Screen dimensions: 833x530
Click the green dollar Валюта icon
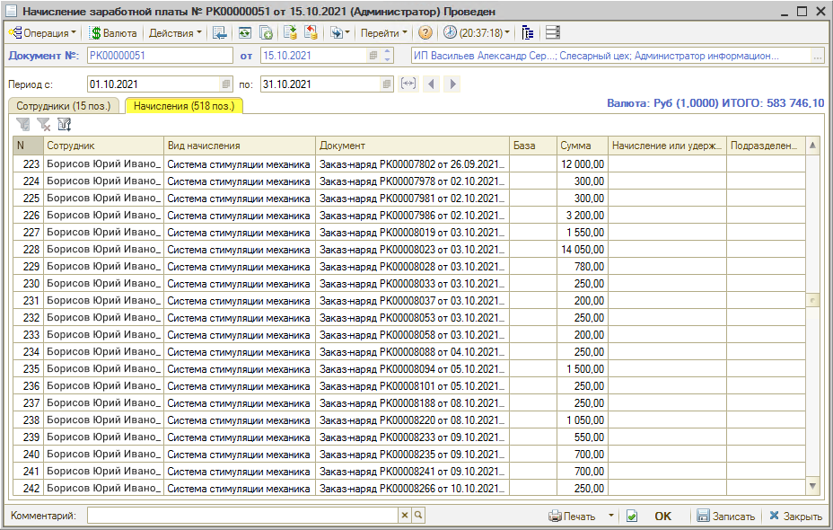[96, 33]
